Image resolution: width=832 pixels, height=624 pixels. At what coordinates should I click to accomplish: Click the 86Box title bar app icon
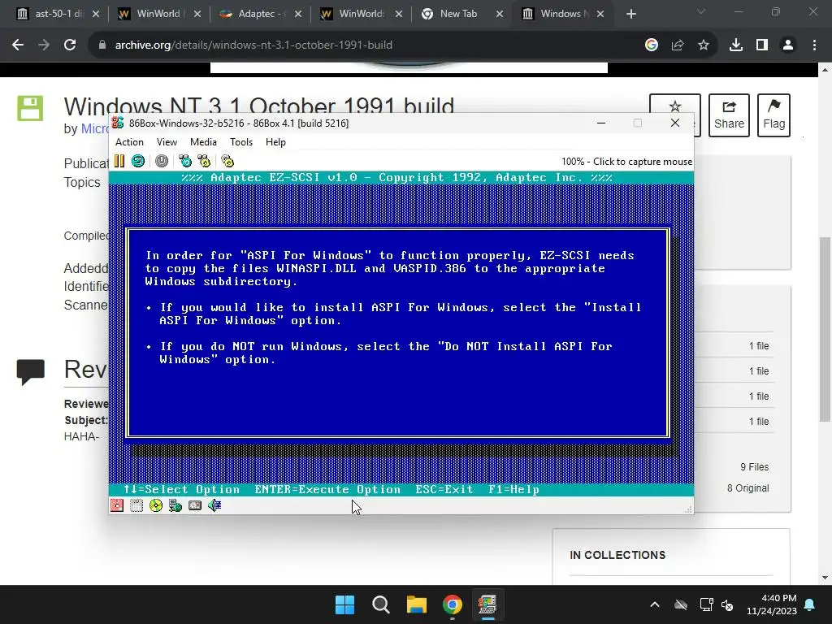[118, 123]
